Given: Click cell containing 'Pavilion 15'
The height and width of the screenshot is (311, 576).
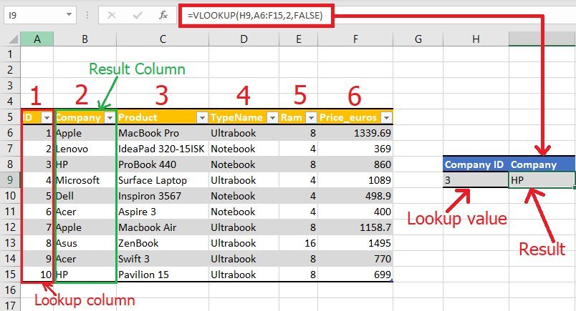Looking at the screenshot, I should pos(163,275).
